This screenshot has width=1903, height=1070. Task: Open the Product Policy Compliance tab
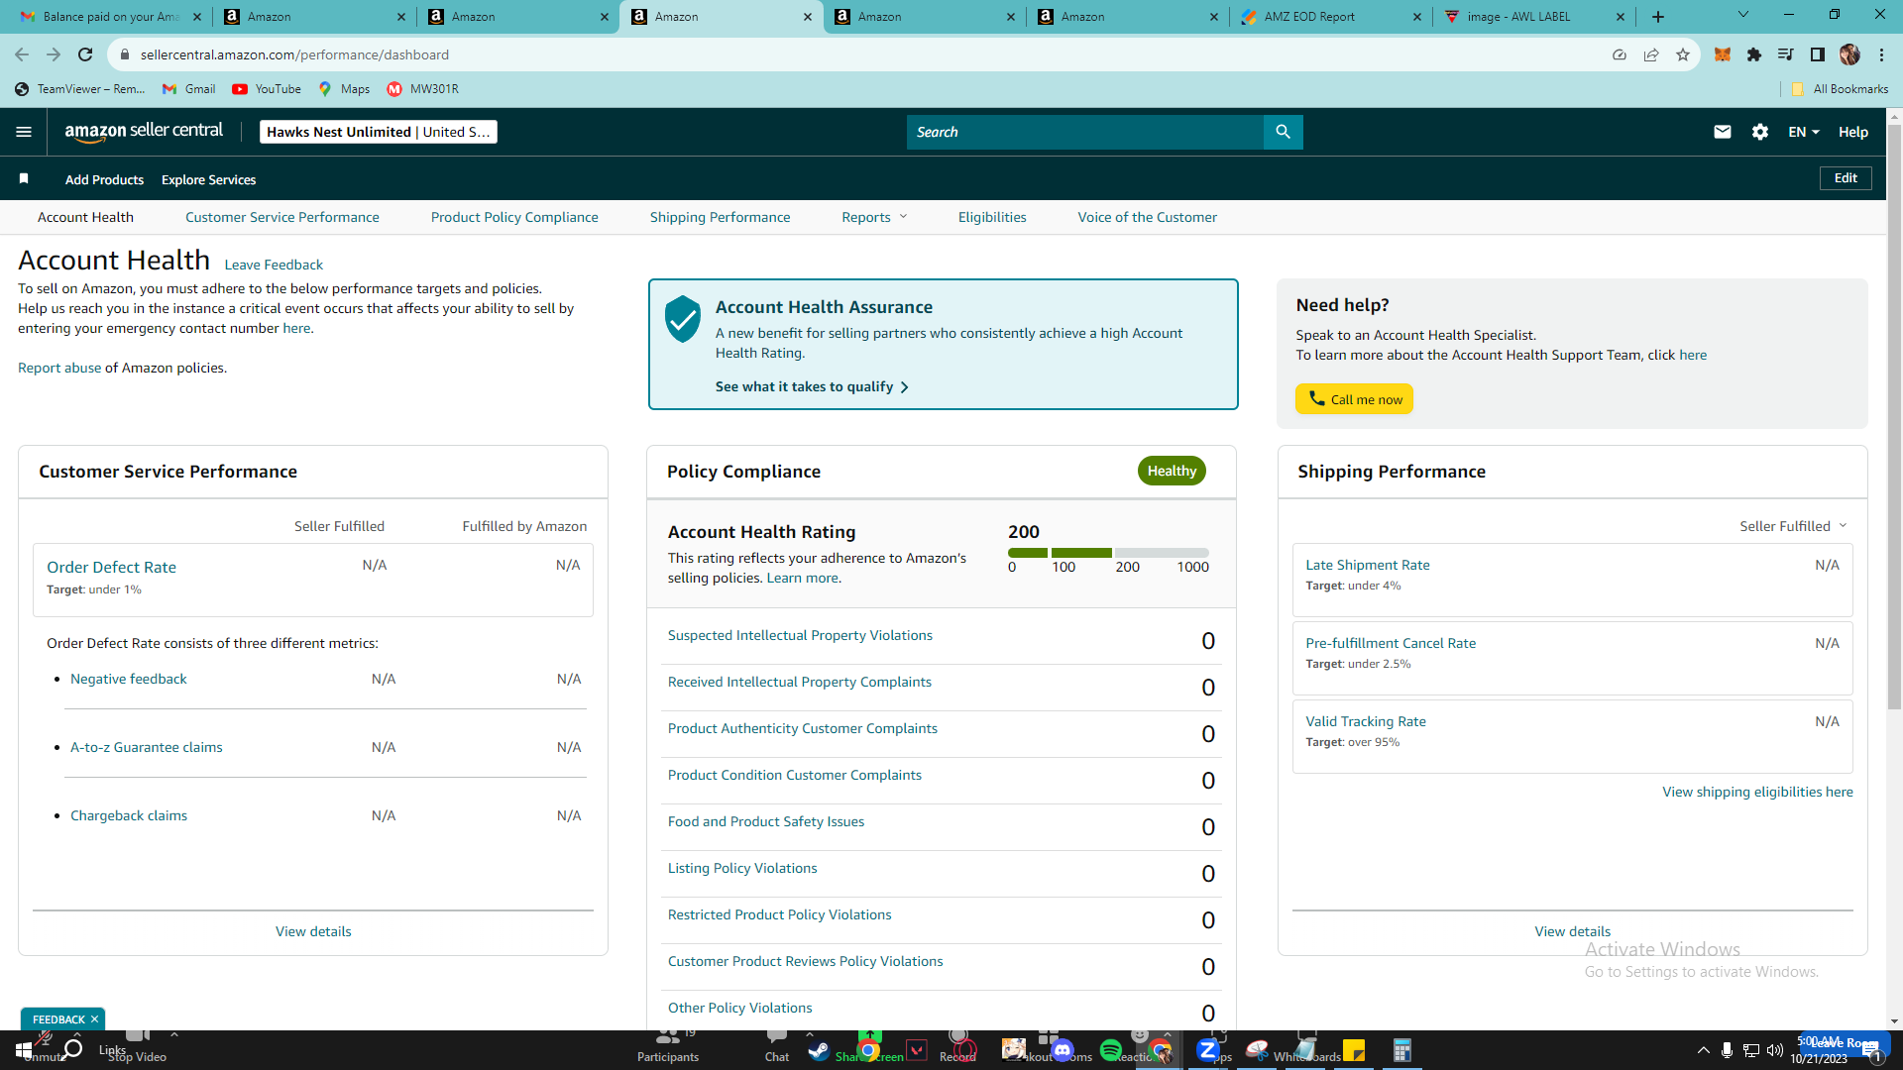point(514,217)
